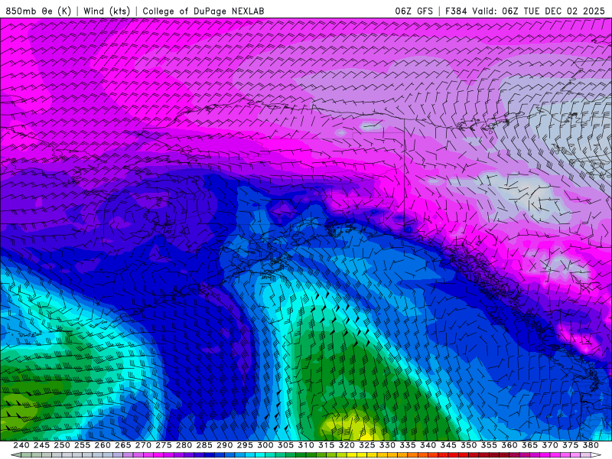
Task: Click the 250 value on the color scale
Action: (x=62, y=445)
